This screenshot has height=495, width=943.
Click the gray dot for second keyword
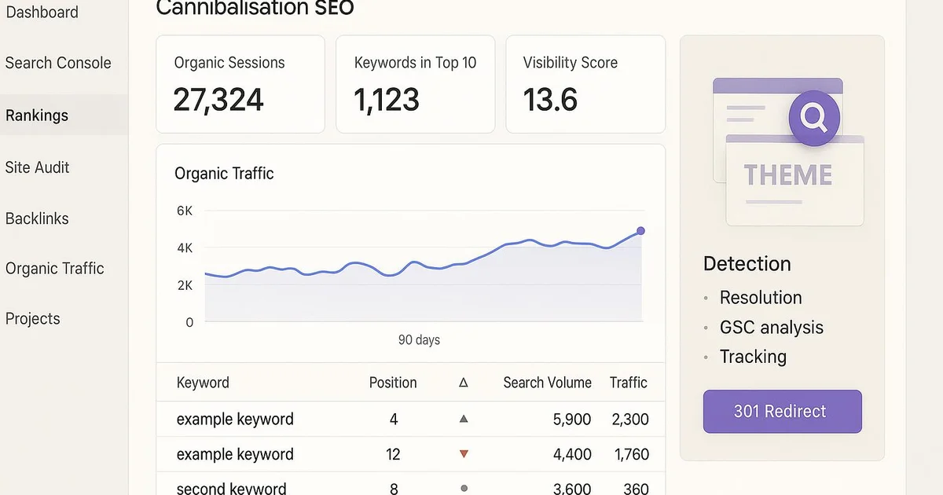464,488
